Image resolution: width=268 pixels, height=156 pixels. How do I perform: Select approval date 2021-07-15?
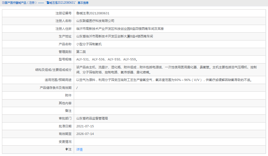pos(85,126)
